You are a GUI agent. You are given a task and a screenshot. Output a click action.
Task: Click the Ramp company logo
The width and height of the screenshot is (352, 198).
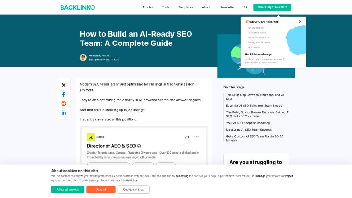coord(91,137)
